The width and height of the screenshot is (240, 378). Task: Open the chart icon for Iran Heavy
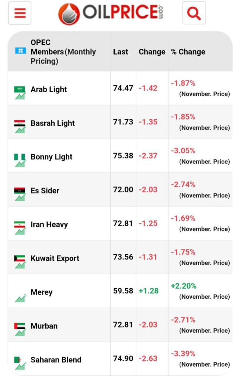(20, 231)
